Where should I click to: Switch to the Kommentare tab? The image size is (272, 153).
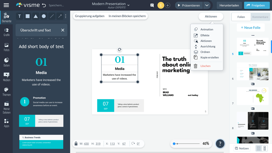(x=260, y=17)
